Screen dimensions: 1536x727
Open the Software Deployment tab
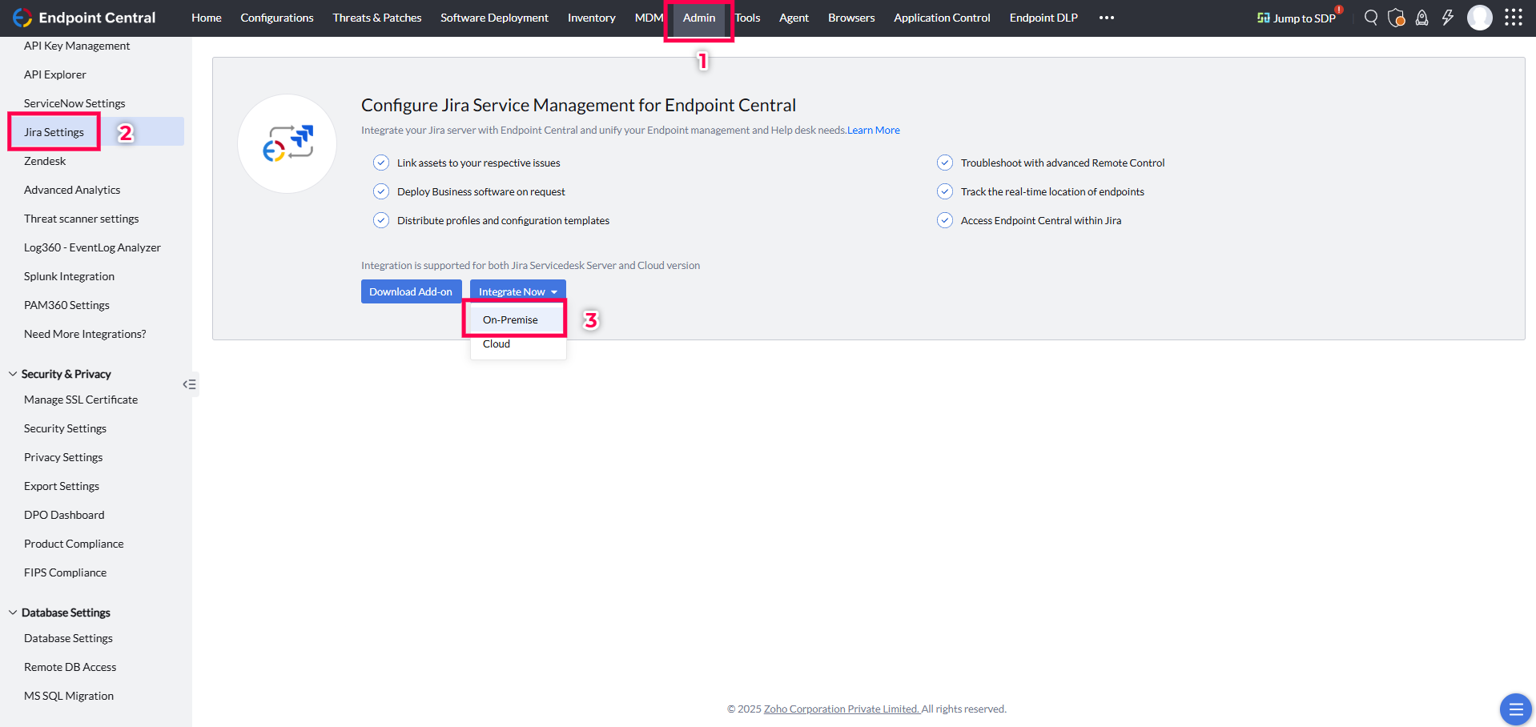click(x=494, y=18)
